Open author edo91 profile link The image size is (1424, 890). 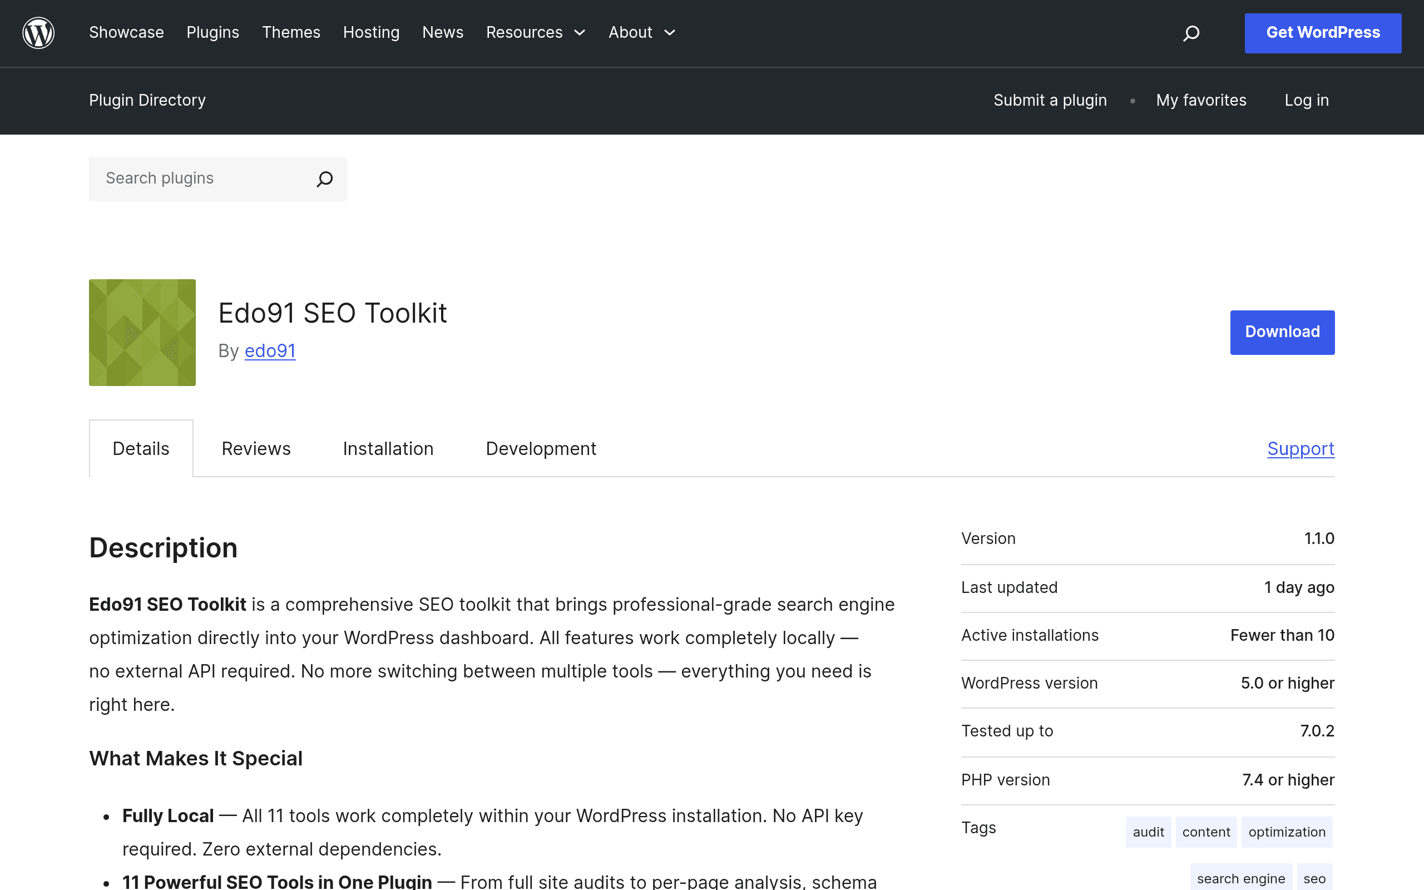(x=270, y=351)
